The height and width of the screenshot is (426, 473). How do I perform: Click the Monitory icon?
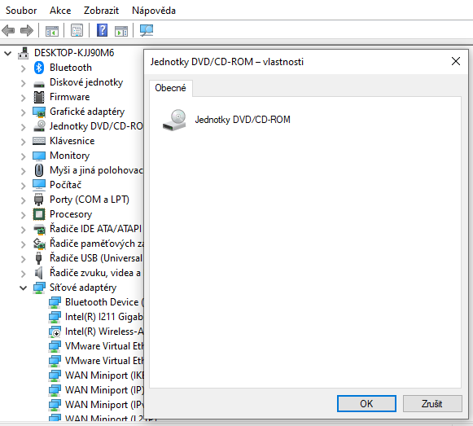(x=39, y=156)
